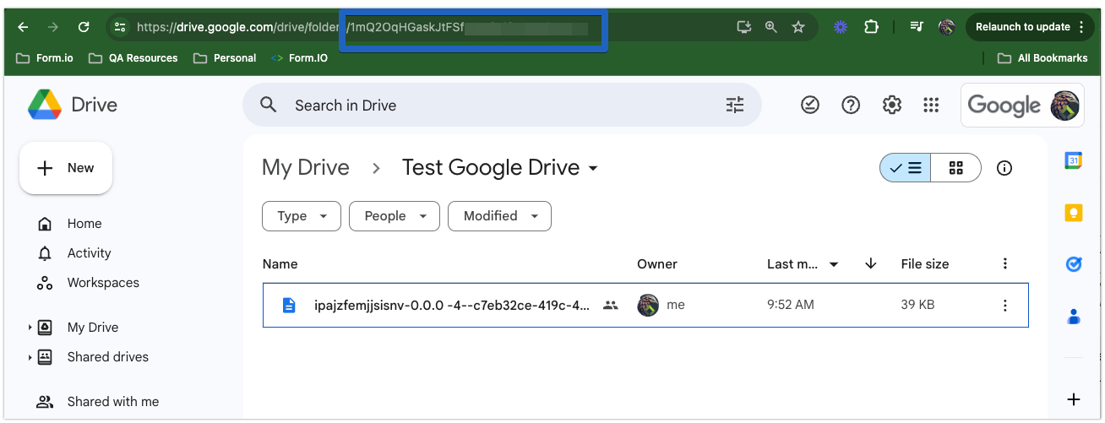Expand the My Drive tree arrow
Screen dimensions: 1105x423
click(30, 328)
